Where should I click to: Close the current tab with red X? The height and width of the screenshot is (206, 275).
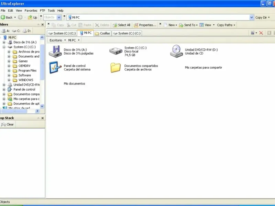coord(261,33)
